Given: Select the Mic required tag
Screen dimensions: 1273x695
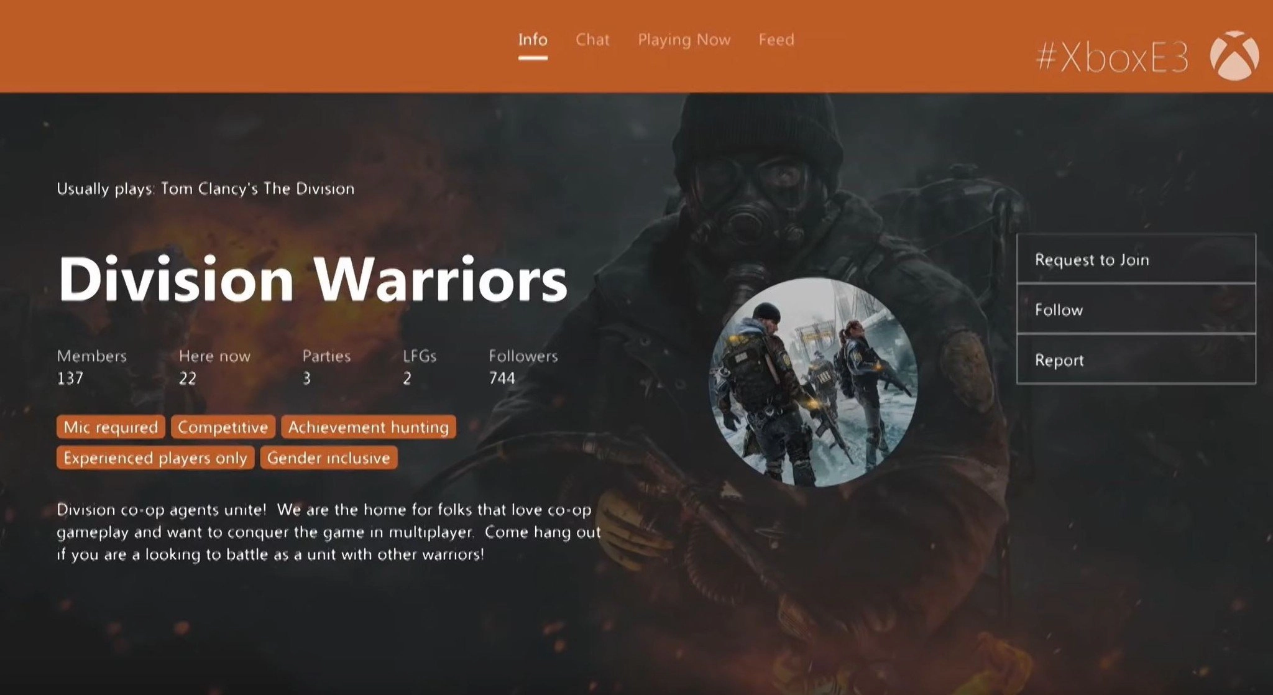Looking at the screenshot, I should 111,427.
